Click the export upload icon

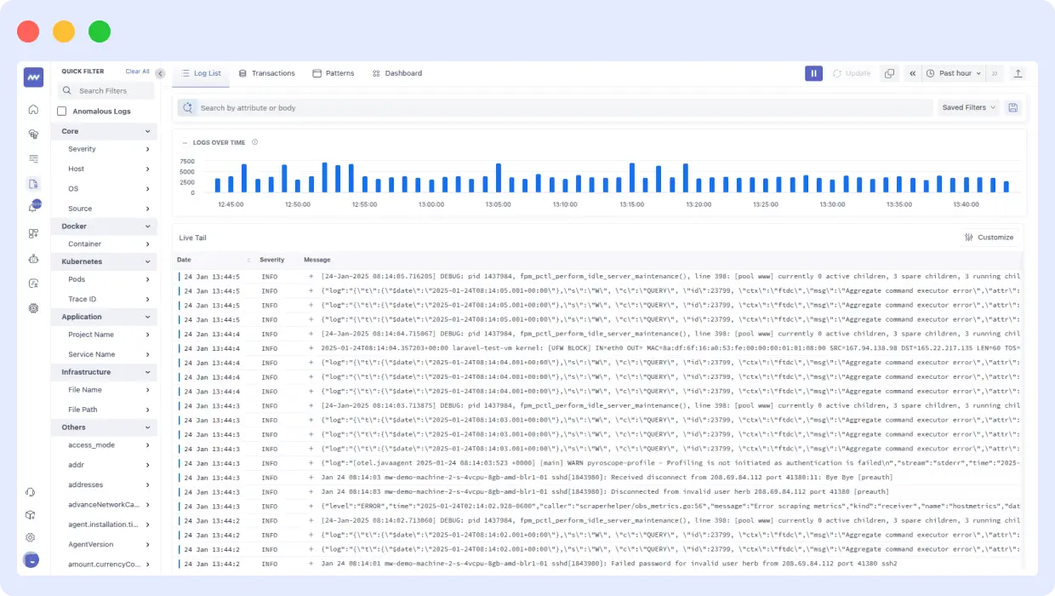click(x=1018, y=73)
